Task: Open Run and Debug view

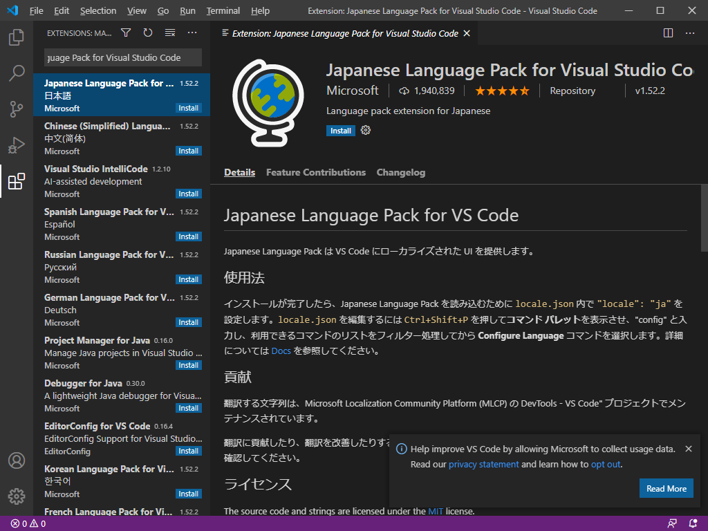Action: [17, 145]
